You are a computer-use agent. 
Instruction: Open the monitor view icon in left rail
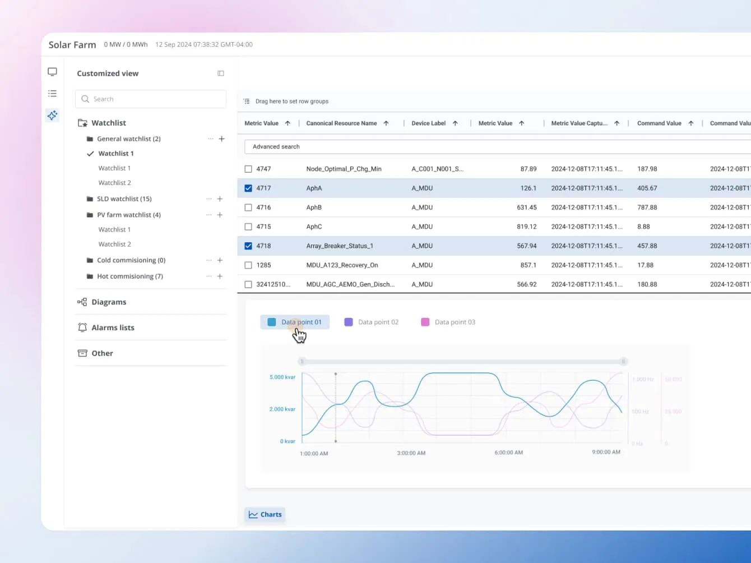point(52,72)
